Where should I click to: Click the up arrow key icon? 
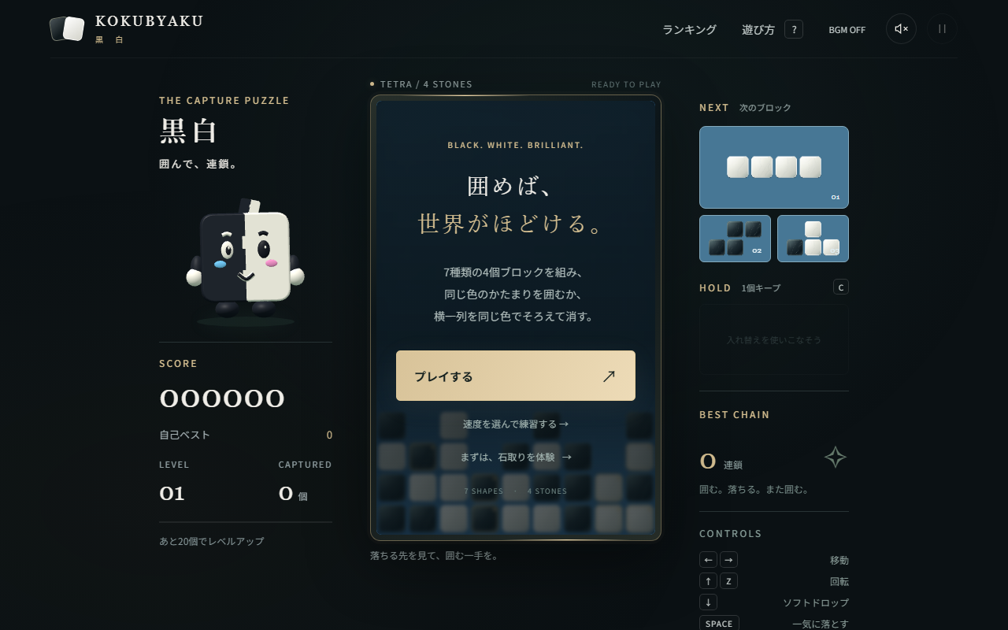point(708,581)
